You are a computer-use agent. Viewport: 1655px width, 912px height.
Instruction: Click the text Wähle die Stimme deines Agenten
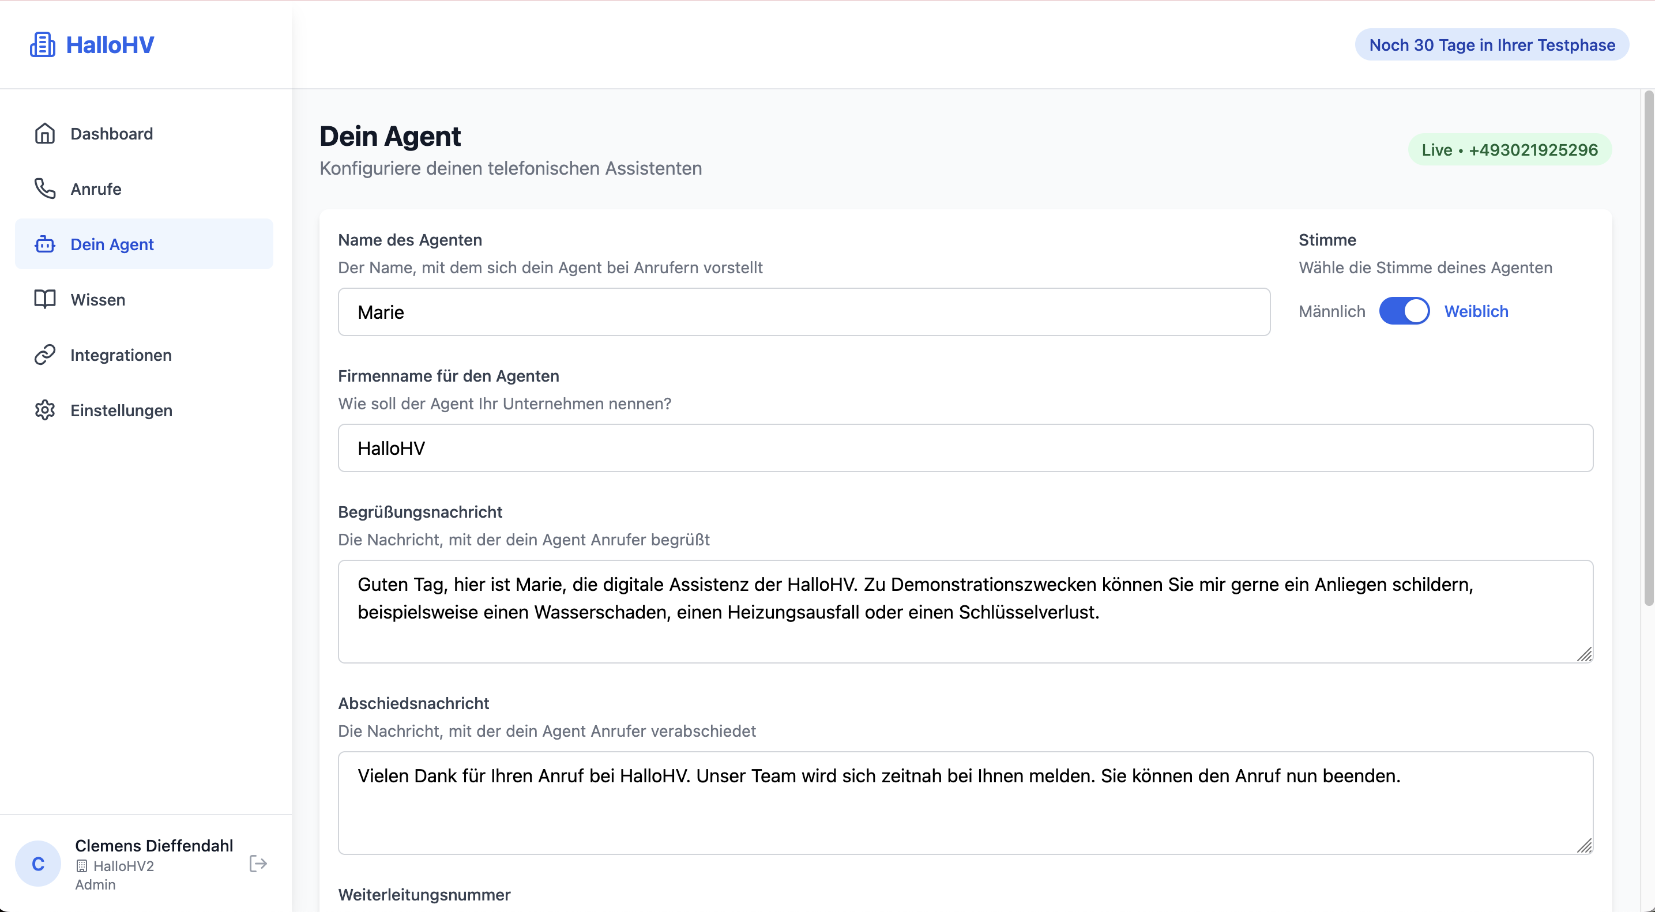pos(1425,267)
